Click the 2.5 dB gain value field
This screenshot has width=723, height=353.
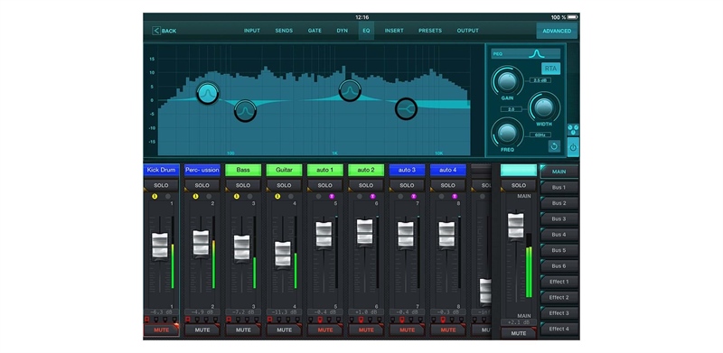(x=540, y=80)
